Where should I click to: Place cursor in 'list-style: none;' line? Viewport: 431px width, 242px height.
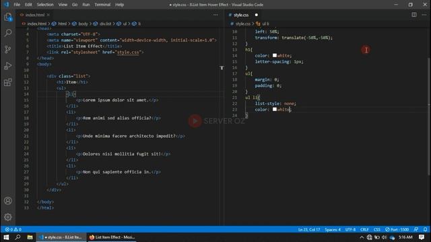click(x=275, y=104)
